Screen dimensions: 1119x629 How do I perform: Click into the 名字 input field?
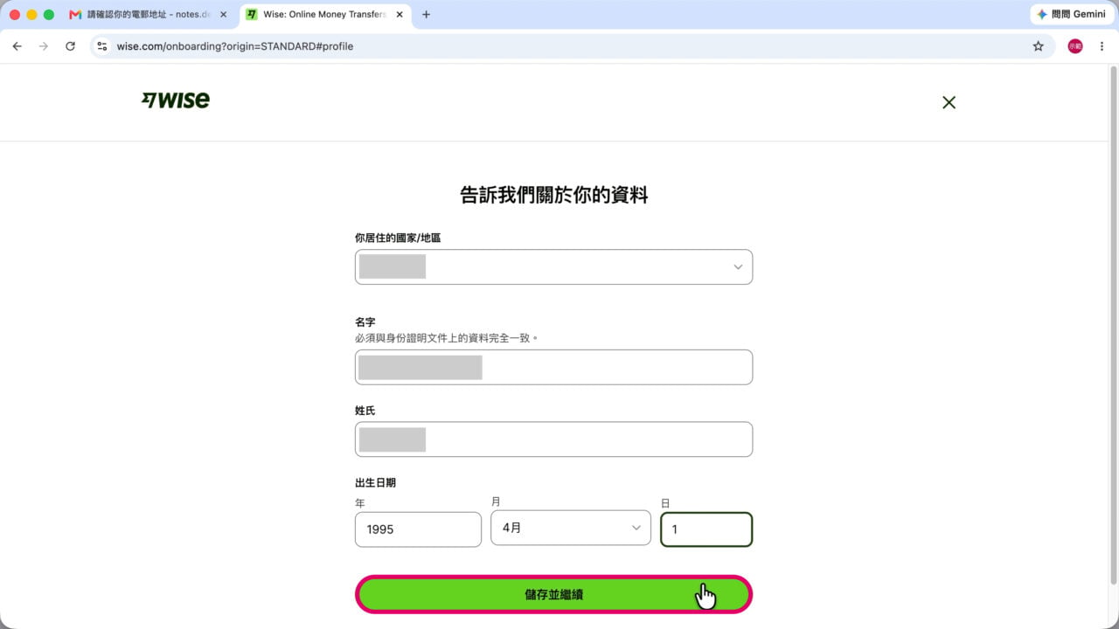click(553, 367)
